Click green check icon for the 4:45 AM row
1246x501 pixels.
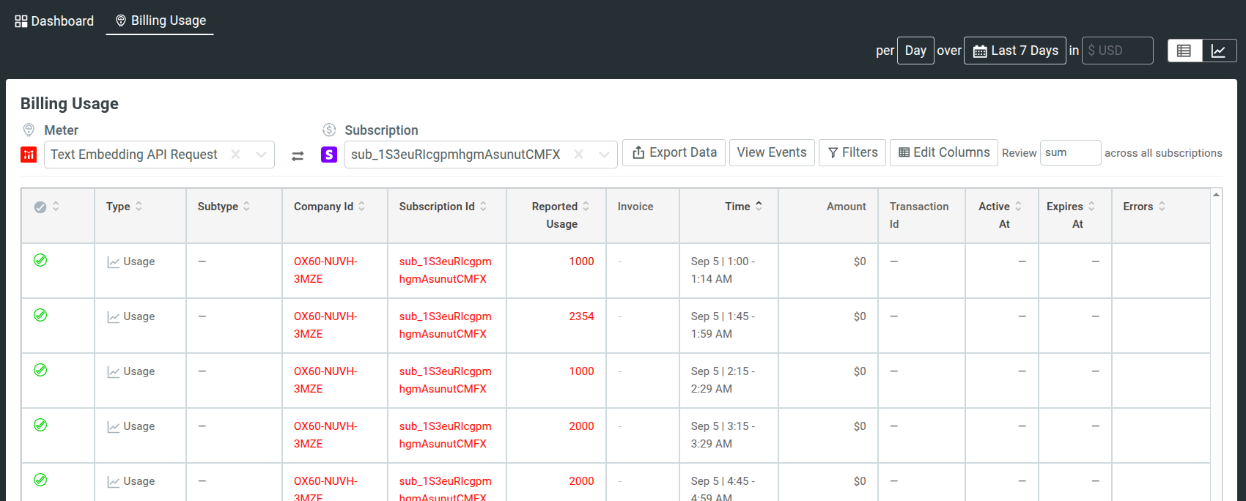[40, 480]
